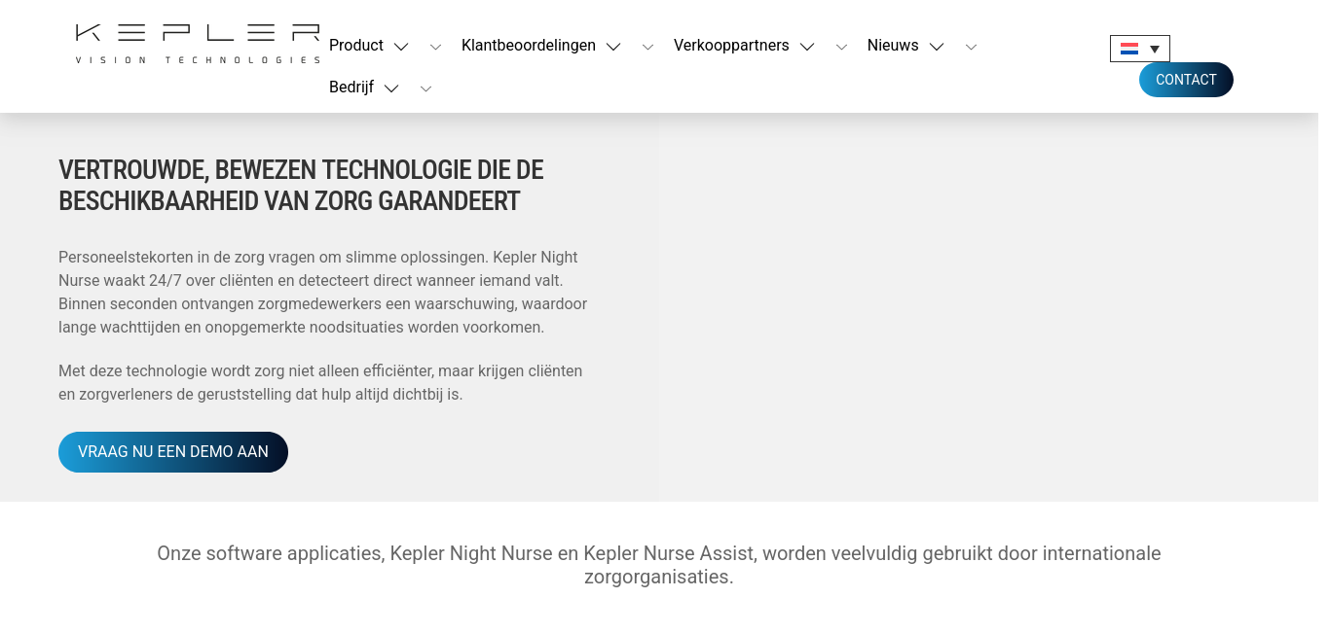This screenshot has height=633, width=1330.
Task: Click VRAAG NU EEN DEMO AAN button
Action: coord(173,452)
